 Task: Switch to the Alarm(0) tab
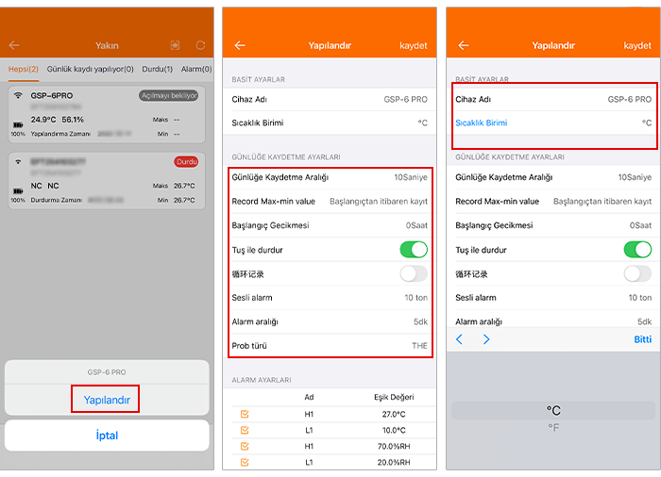pyautogui.click(x=195, y=69)
